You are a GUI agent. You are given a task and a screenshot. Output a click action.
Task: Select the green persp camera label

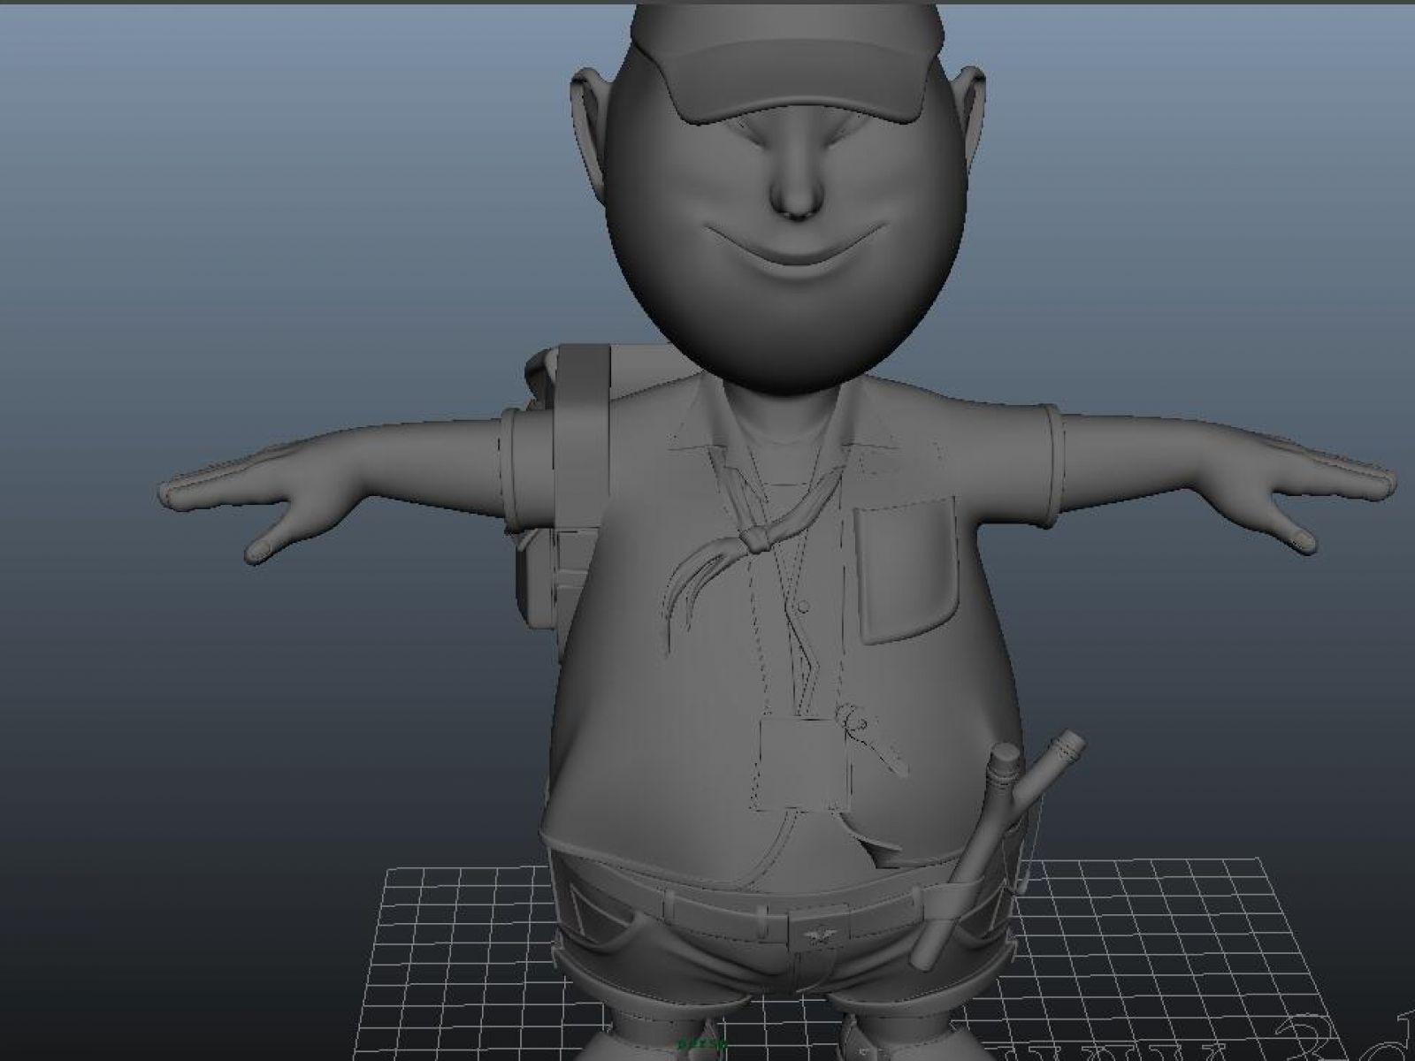(701, 1044)
